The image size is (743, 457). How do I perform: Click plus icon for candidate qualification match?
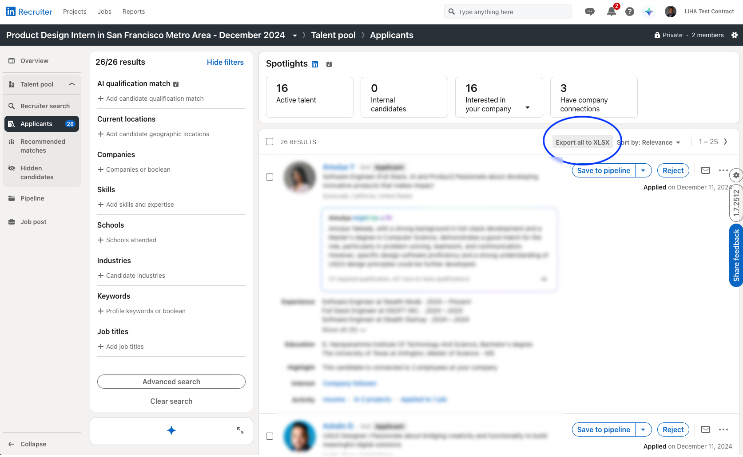tap(101, 98)
